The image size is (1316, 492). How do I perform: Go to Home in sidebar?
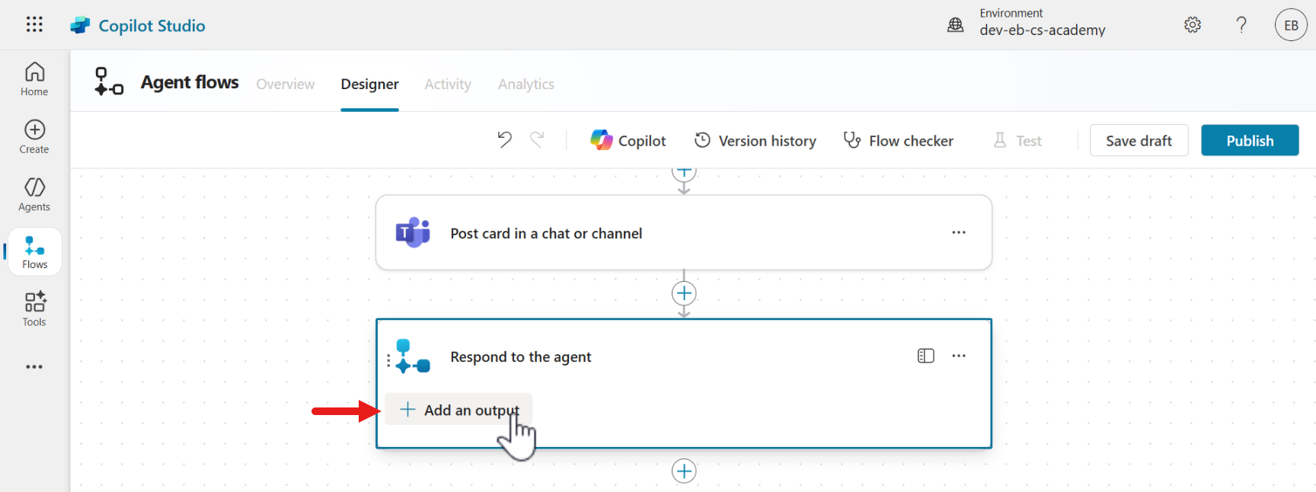[x=34, y=79]
